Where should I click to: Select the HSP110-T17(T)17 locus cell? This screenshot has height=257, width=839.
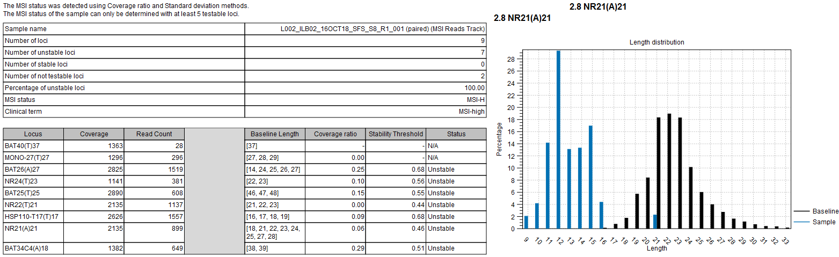point(33,217)
